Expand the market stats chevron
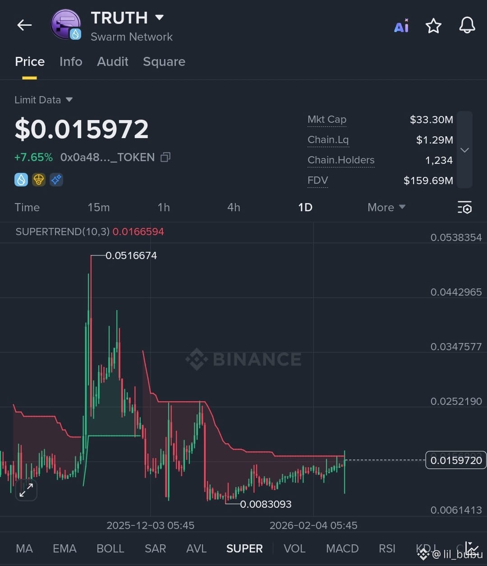The image size is (487, 566). [x=464, y=150]
